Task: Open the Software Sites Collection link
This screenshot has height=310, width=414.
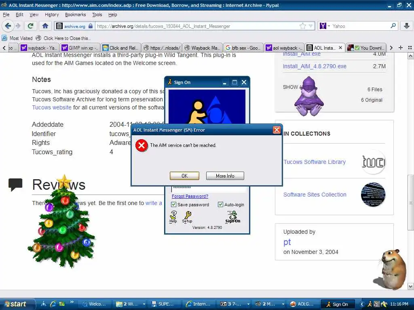Action: point(315,195)
